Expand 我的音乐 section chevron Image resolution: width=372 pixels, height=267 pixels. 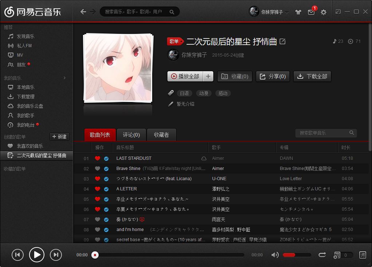coord(64,78)
